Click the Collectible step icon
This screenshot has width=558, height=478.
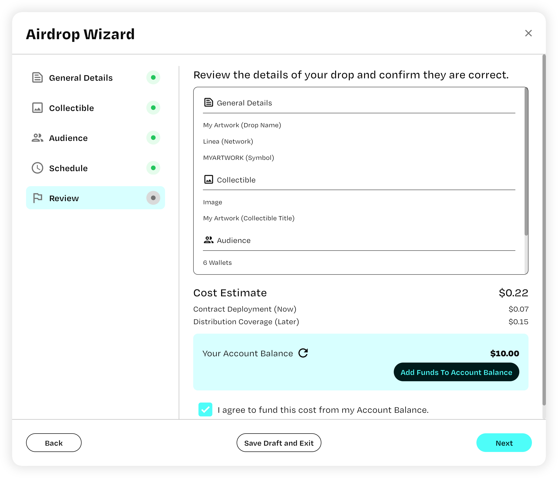click(37, 108)
